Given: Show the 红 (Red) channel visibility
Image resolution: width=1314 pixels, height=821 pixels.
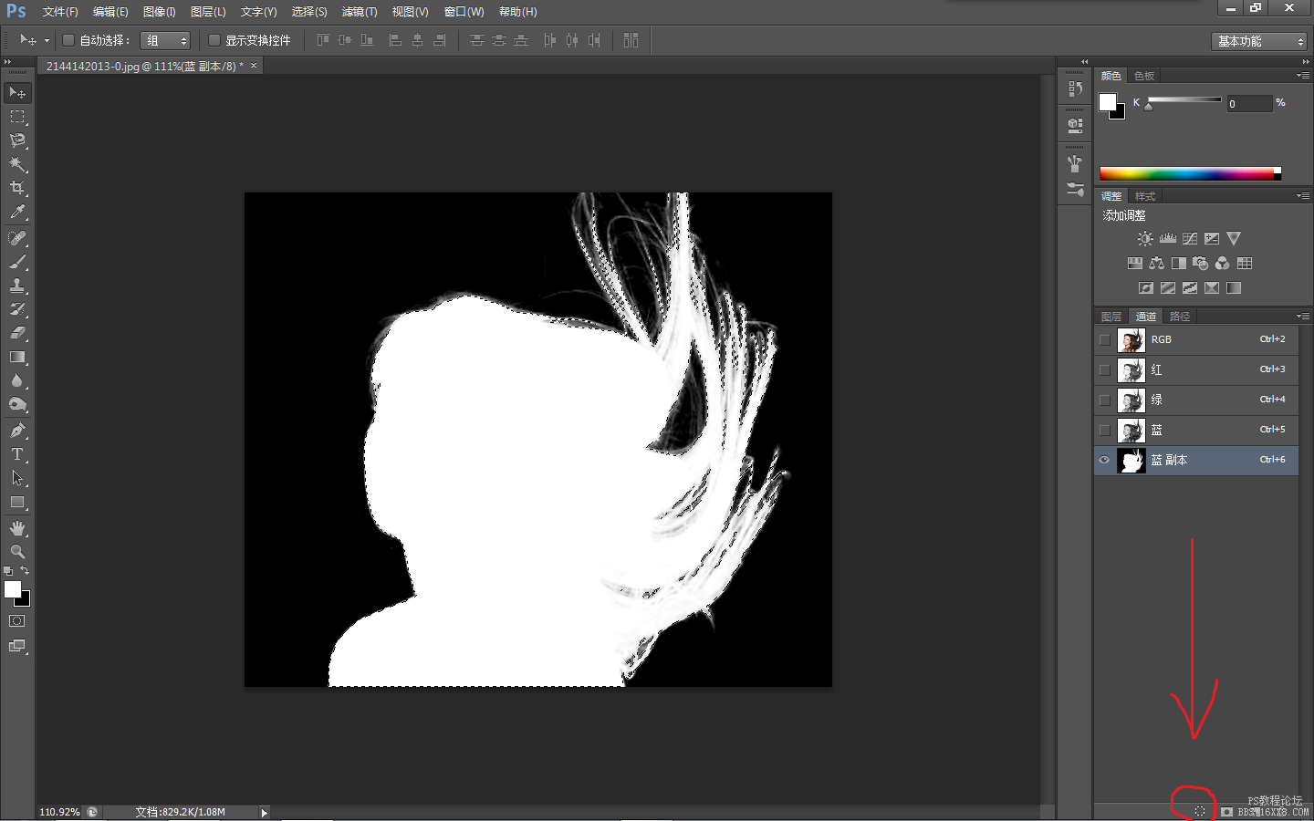Looking at the screenshot, I should click(1105, 370).
